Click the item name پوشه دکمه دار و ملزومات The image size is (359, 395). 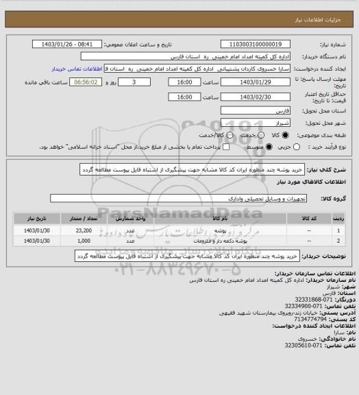[221, 241]
